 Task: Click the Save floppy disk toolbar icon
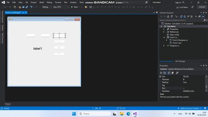tap(23, 7)
